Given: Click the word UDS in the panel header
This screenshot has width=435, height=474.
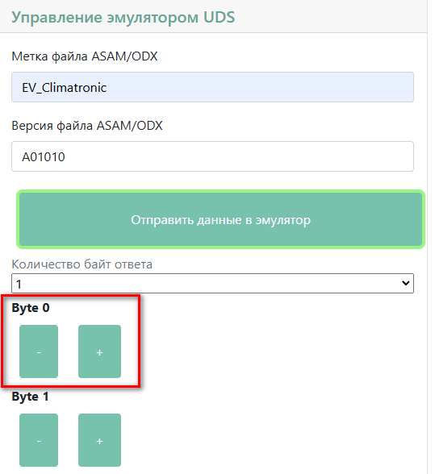Looking at the screenshot, I should coord(219,17).
